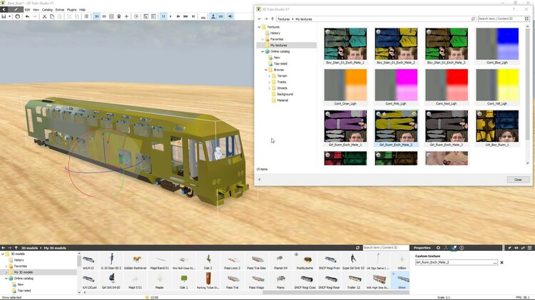535x300 pixels.
Task: Click the undo arrow in the toolbar
Action: 26,16
